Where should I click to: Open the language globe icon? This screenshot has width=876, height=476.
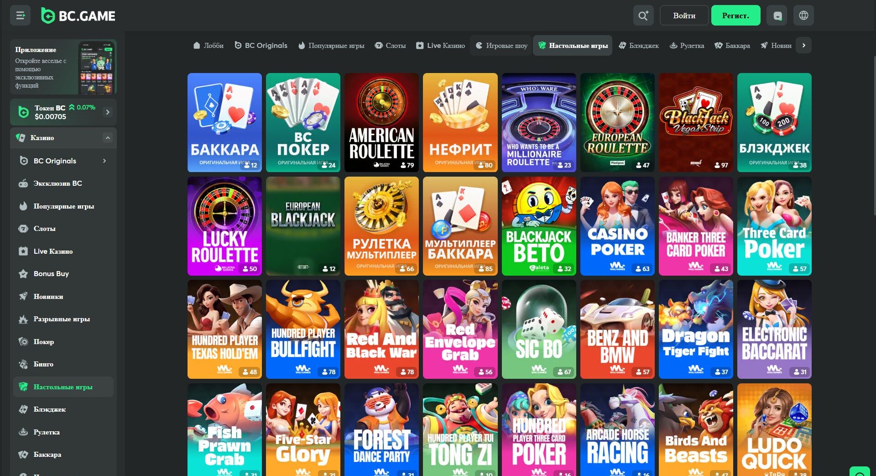coord(803,16)
